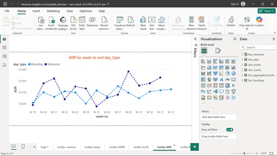Click the Enter data ribbon icon

click(82, 23)
